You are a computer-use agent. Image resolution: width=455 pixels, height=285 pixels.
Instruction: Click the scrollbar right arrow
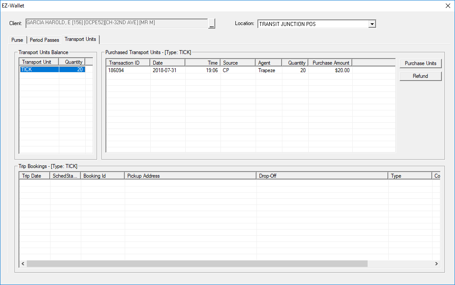(436, 263)
